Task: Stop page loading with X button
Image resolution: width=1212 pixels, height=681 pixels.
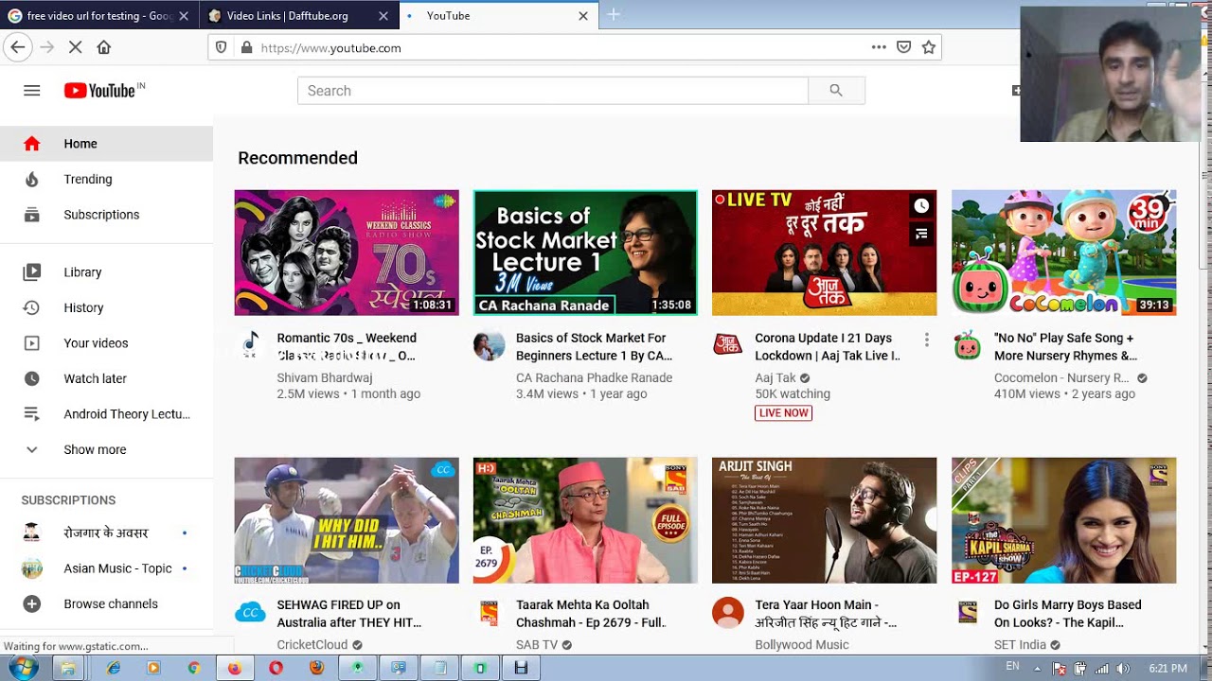Action: [x=76, y=47]
